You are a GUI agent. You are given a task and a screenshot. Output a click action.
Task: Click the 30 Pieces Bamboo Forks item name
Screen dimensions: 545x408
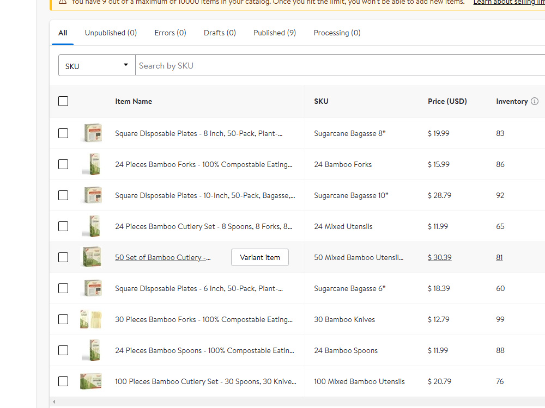tap(204, 319)
